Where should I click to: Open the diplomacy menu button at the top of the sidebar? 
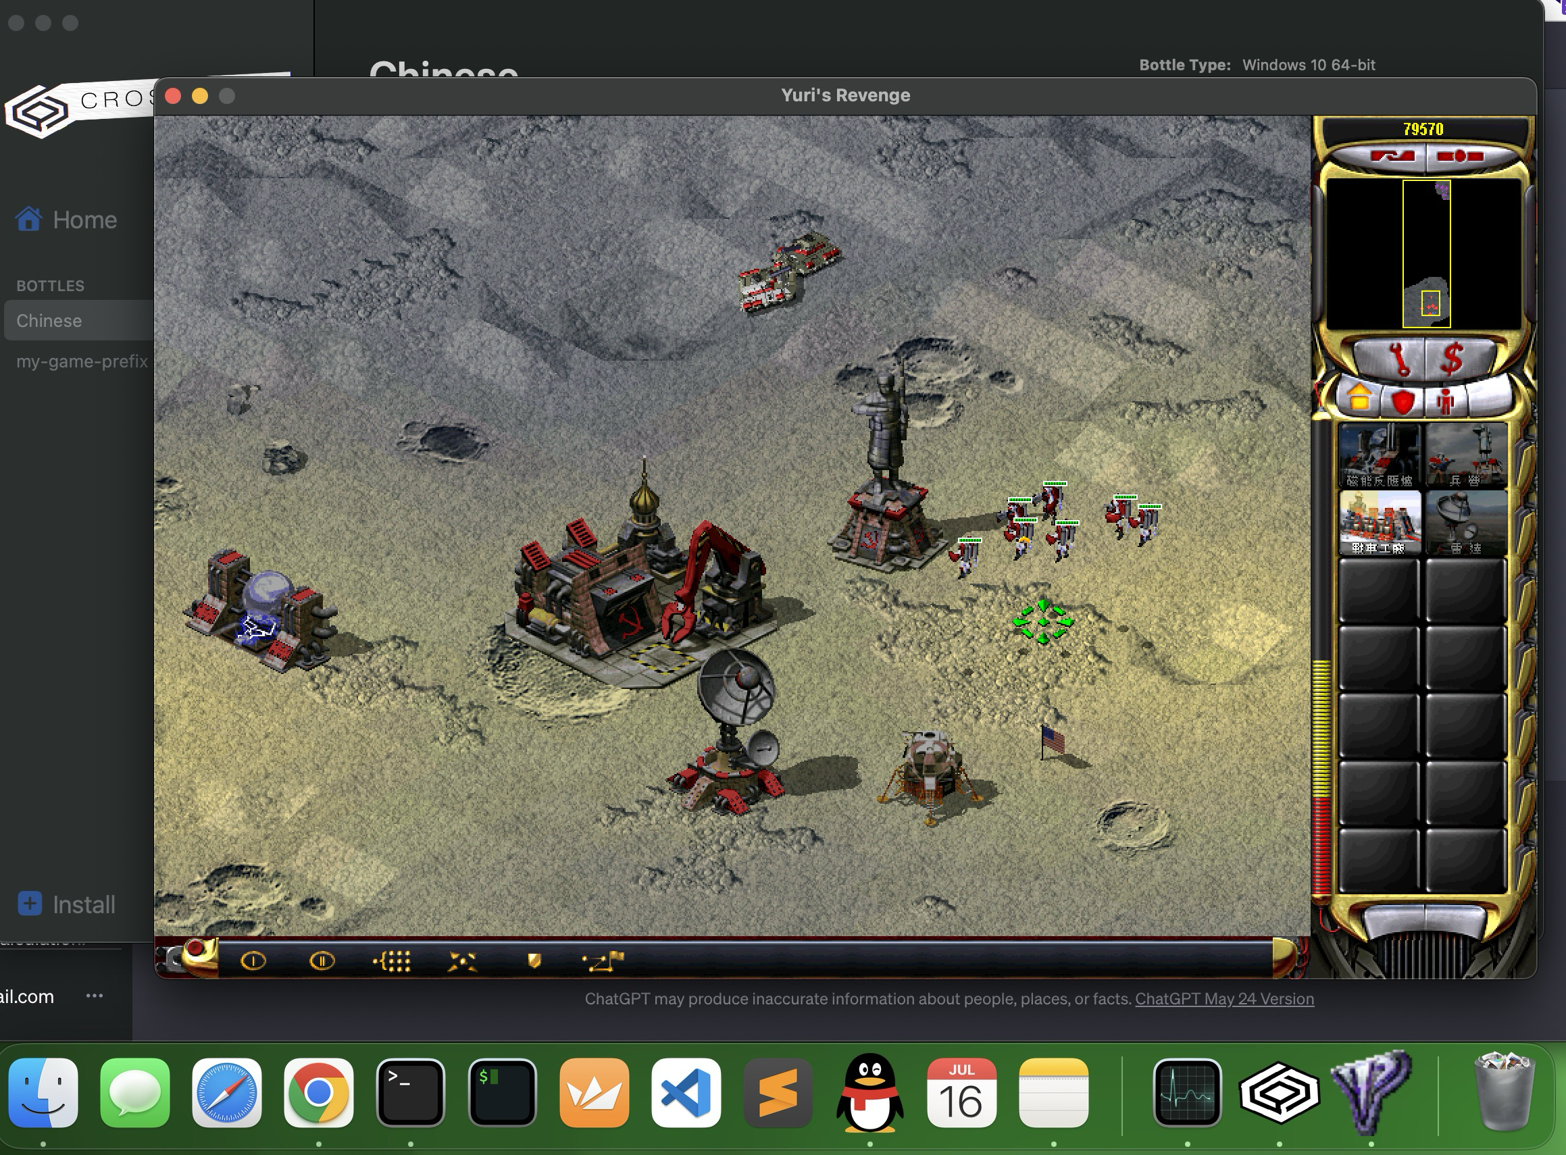tap(1392, 156)
